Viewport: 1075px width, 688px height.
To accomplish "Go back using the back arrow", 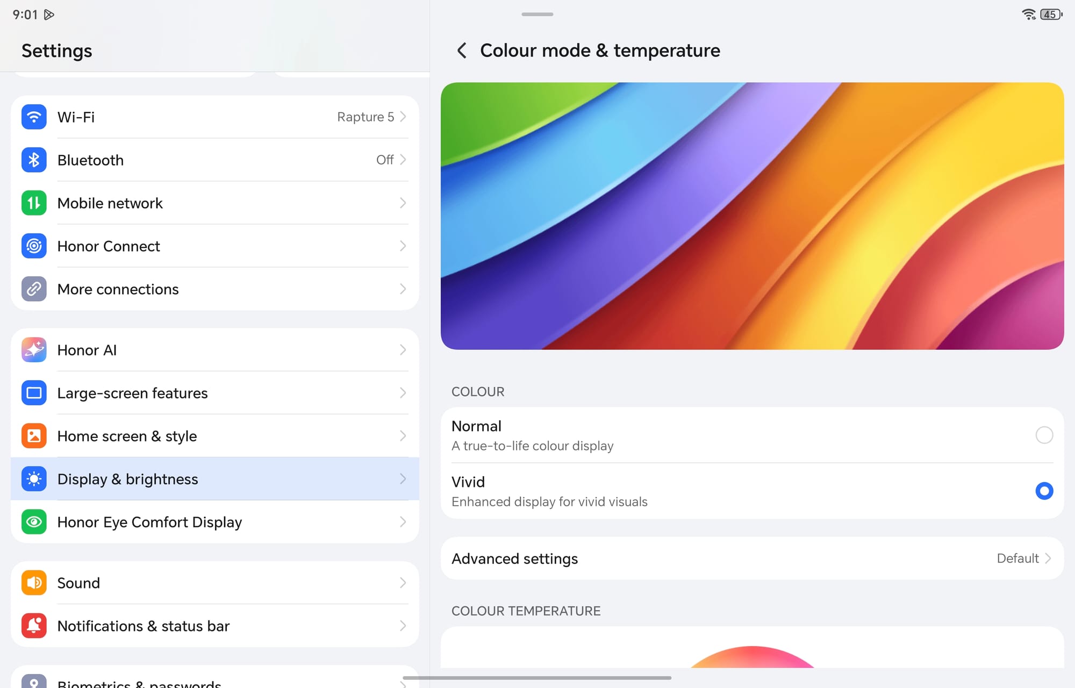I will (x=461, y=51).
